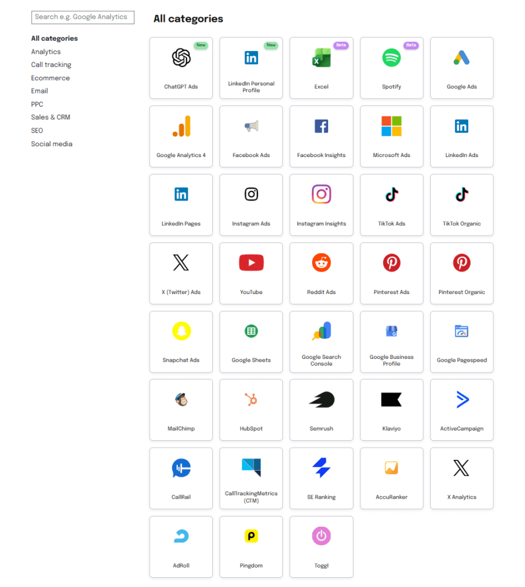Click the "Facebook Insights" card label
This screenshot has width=525, height=587.
click(x=321, y=155)
